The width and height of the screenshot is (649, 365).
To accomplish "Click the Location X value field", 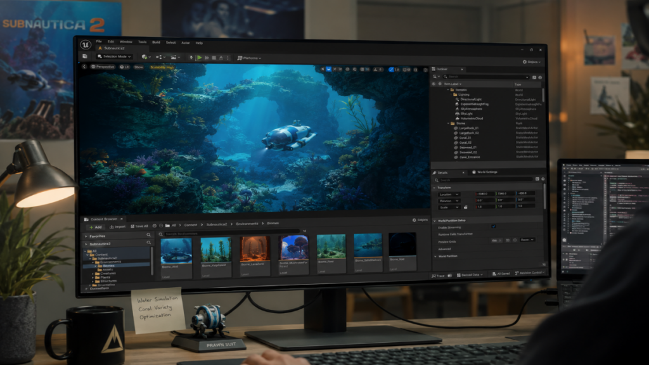I will [485, 193].
